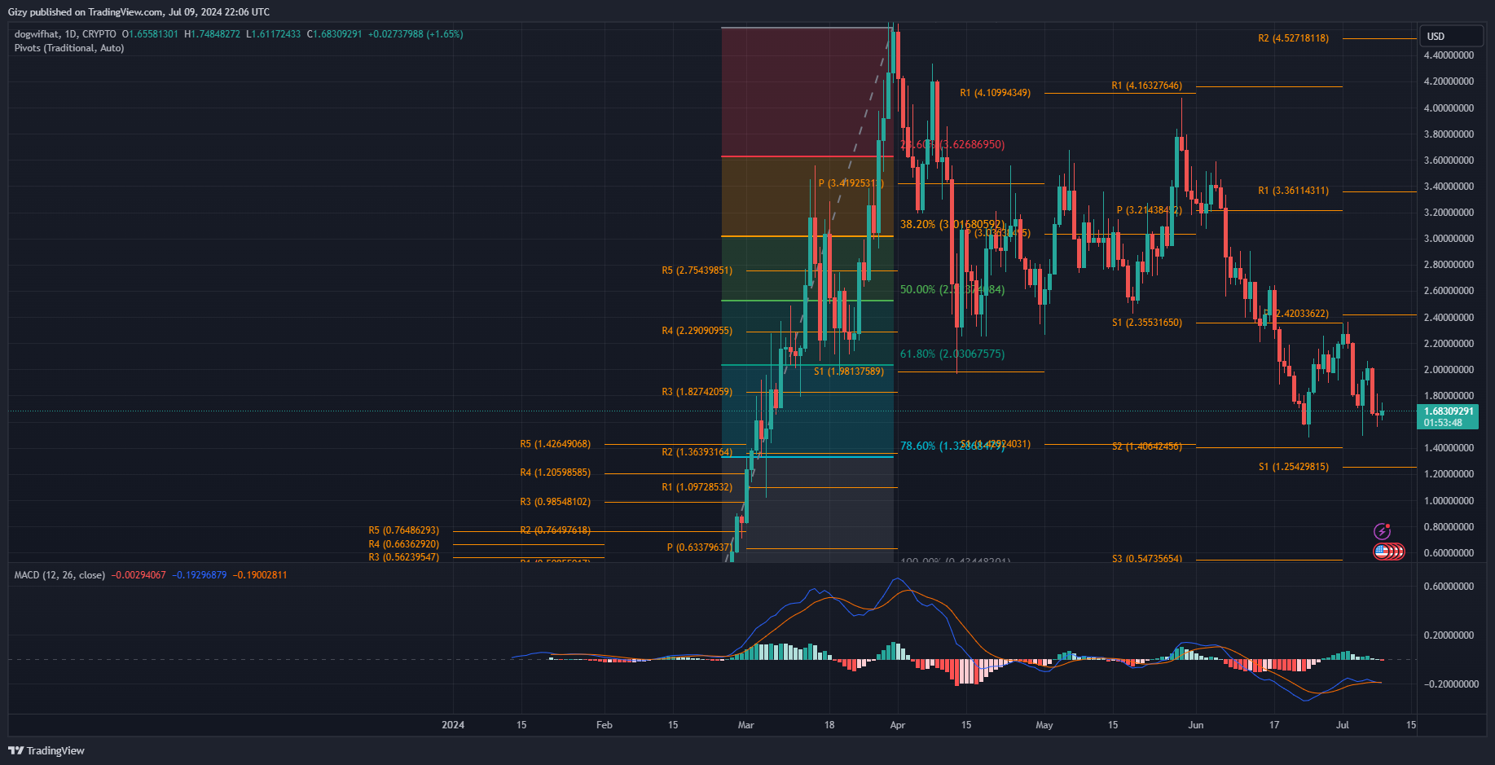Screen dimensions: 1495x765
Task: Click the TradingView logo at bottom left
Action: (46, 750)
